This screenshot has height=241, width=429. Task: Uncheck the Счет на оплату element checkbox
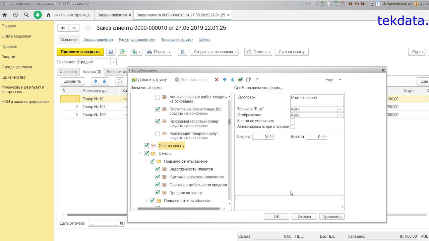point(146,146)
